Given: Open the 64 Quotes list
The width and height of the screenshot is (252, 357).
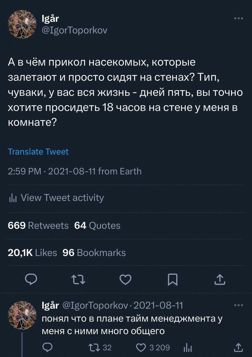Looking at the screenshot, I should click(x=97, y=225).
